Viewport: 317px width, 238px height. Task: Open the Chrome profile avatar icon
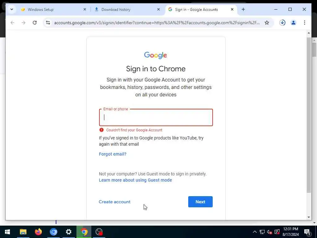point(293,22)
